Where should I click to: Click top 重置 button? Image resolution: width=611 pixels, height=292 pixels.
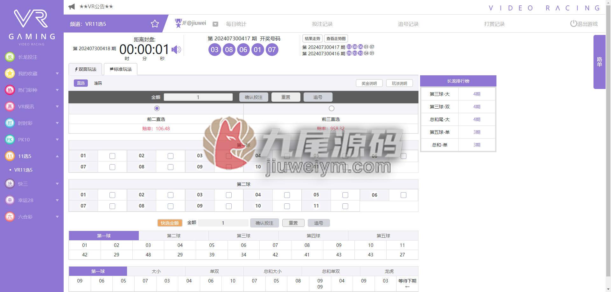(286, 97)
